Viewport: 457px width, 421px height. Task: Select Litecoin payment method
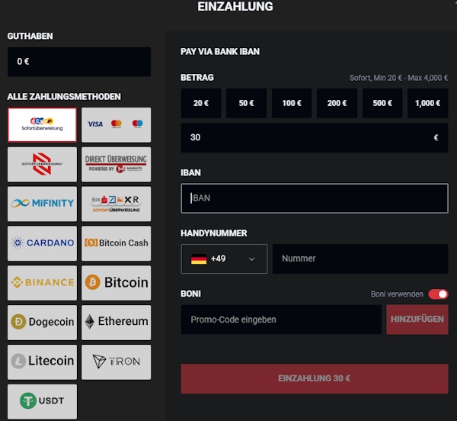42,362
